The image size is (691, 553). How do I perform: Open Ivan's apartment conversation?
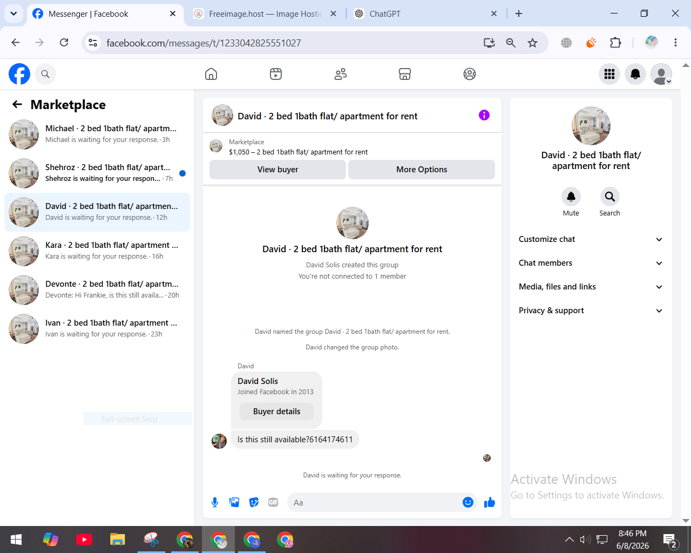[x=97, y=329]
